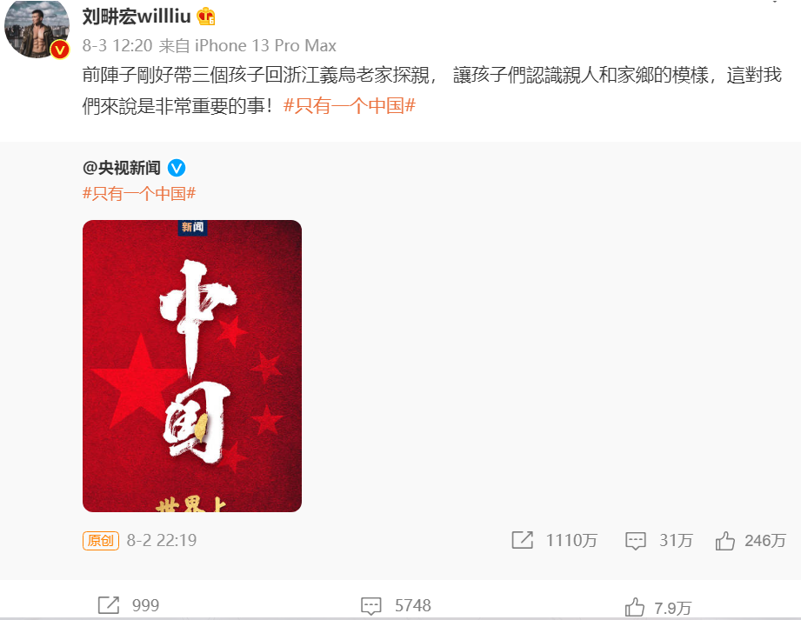Viewport: 801px width, 620px height.
Task: Click the username 刘畊宏willliu
Action: pyautogui.click(x=137, y=17)
